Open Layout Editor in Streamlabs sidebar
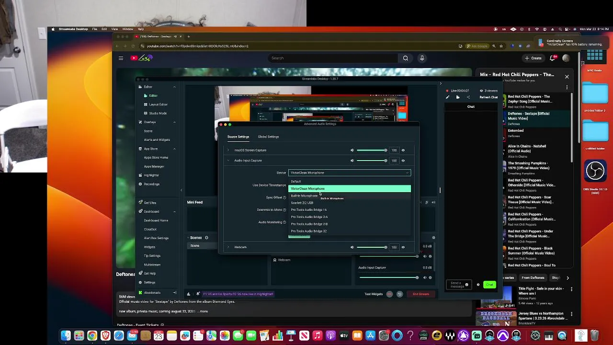This screenshot has width=613, height=345. (x=158, y=104)
